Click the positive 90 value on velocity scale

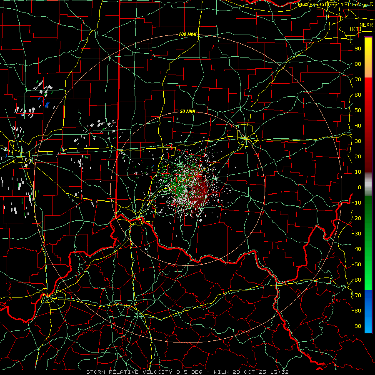tap(358, 49)
